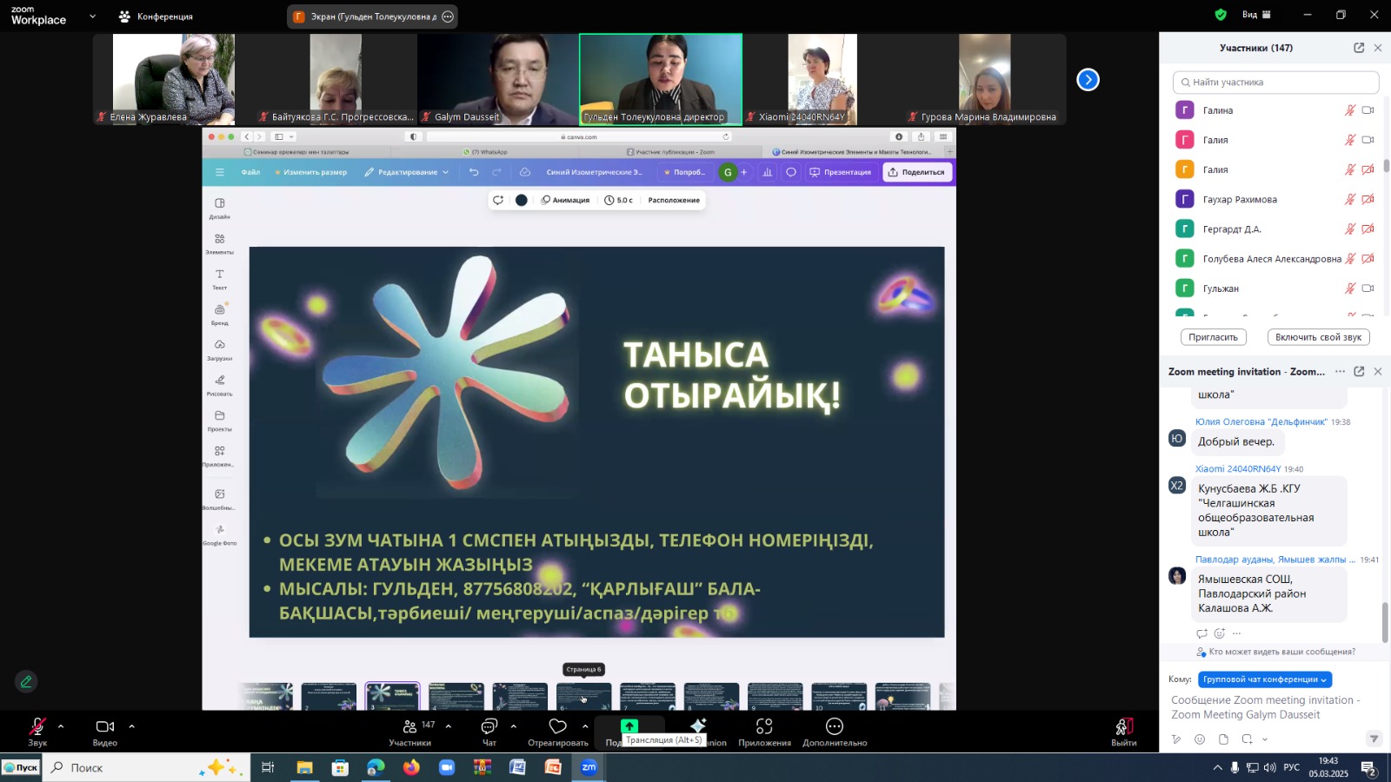Toggle camera with Видео button

(105, 726)
